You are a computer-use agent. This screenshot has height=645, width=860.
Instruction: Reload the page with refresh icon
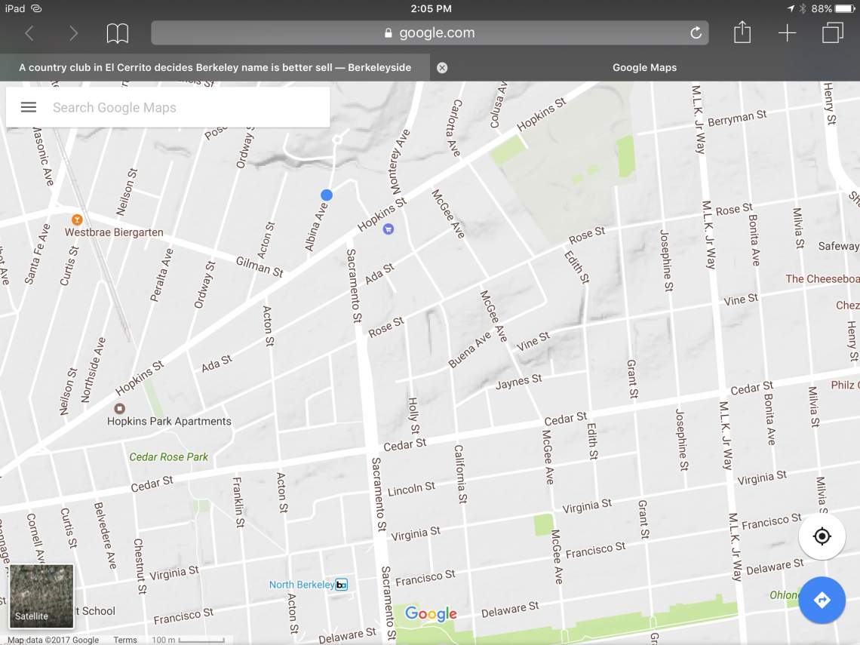(696, 33)
